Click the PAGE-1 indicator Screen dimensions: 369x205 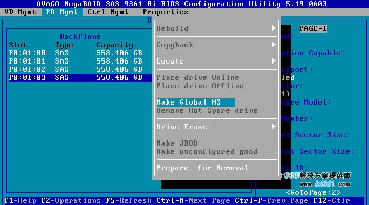click(x=313, y=29)
